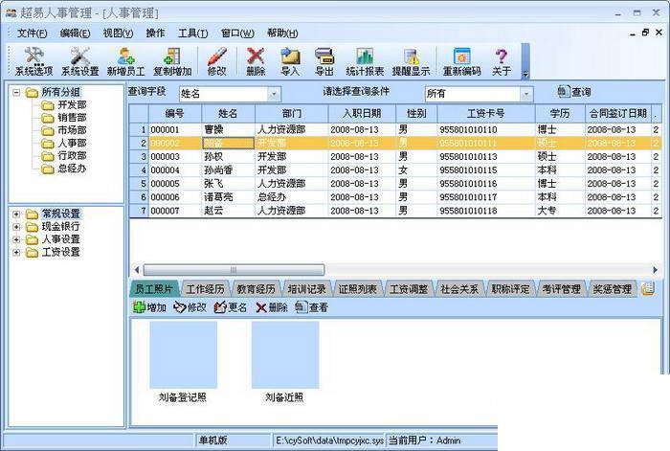
Task: Click 增加 in the photo panel toolbar
Action: pyautogui.click(x=149, y=307)
